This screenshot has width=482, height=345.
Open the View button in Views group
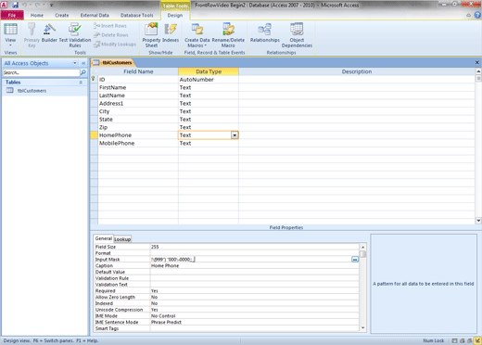[x=10, y=34]
